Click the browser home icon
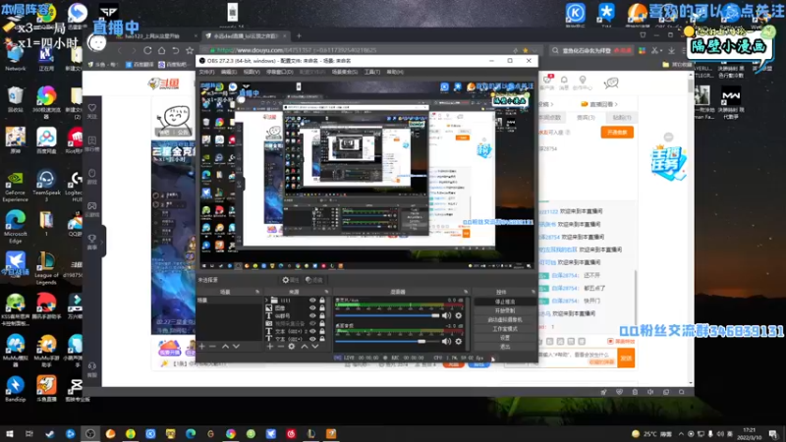The height and width of the screenshot is (442, 786). click(161, 50)
